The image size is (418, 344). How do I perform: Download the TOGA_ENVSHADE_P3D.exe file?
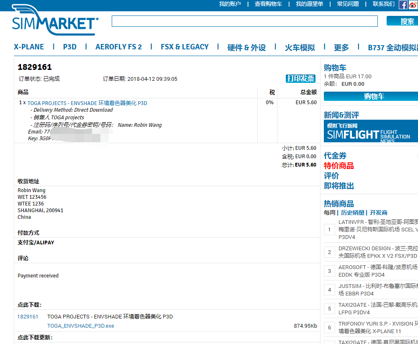(80, 326)
